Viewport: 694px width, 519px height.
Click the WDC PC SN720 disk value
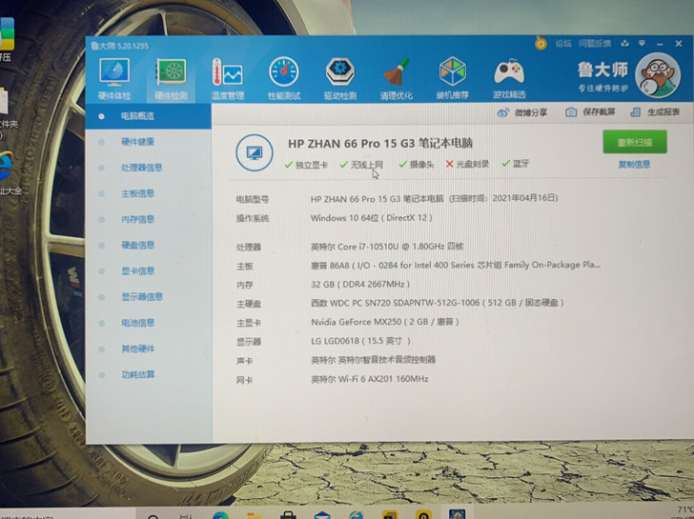coord(438,303)
